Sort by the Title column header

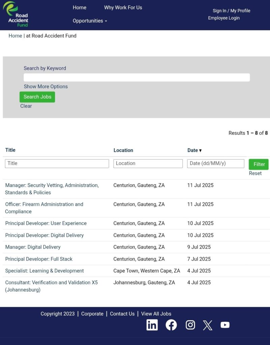pyautogui.click(x=10, y=150)
